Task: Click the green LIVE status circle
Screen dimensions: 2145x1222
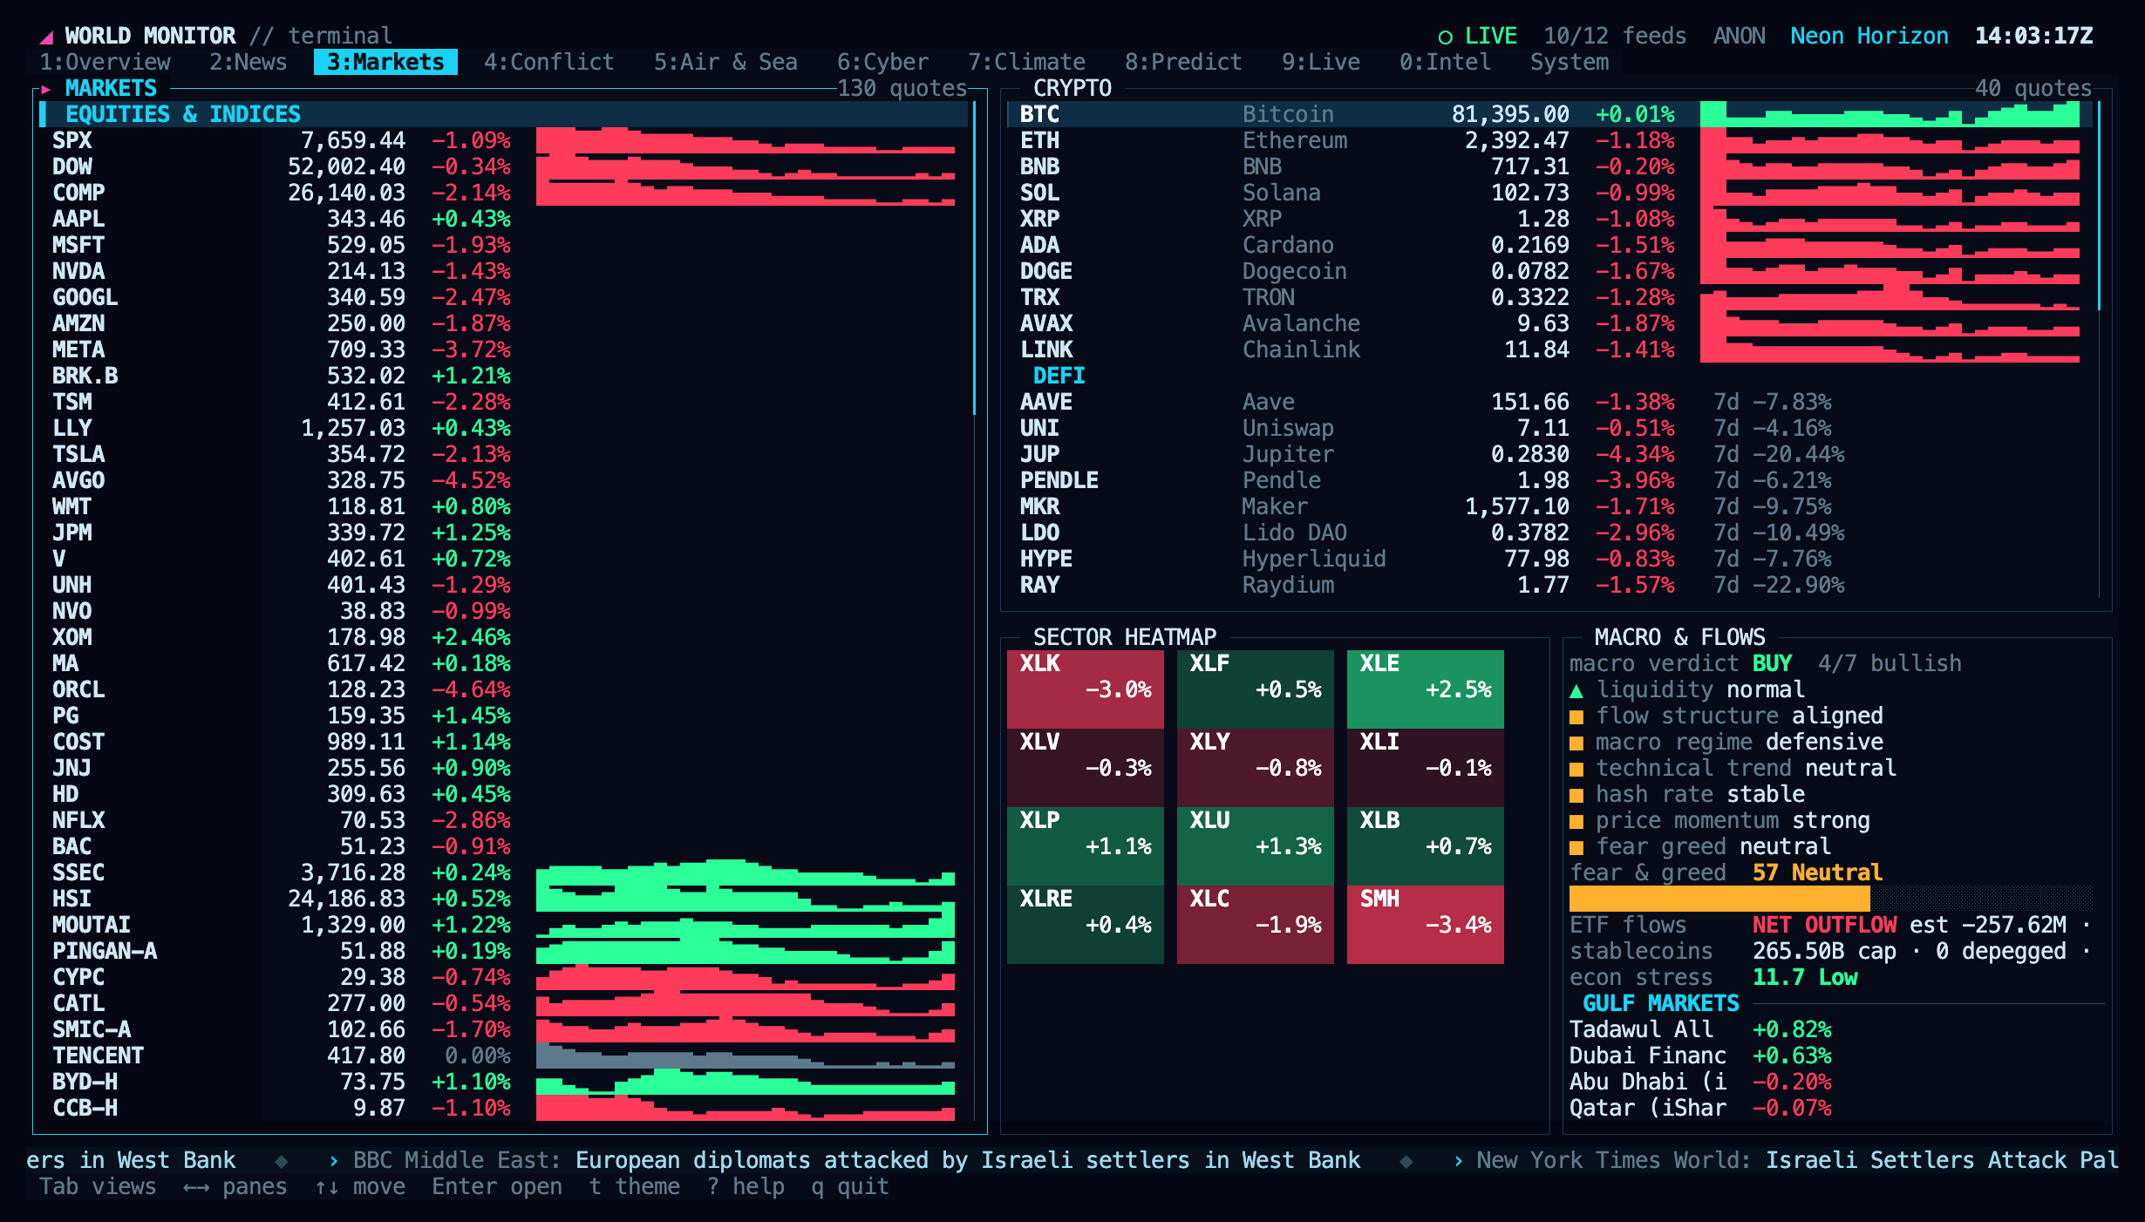Action: (x=1445, y=37)
